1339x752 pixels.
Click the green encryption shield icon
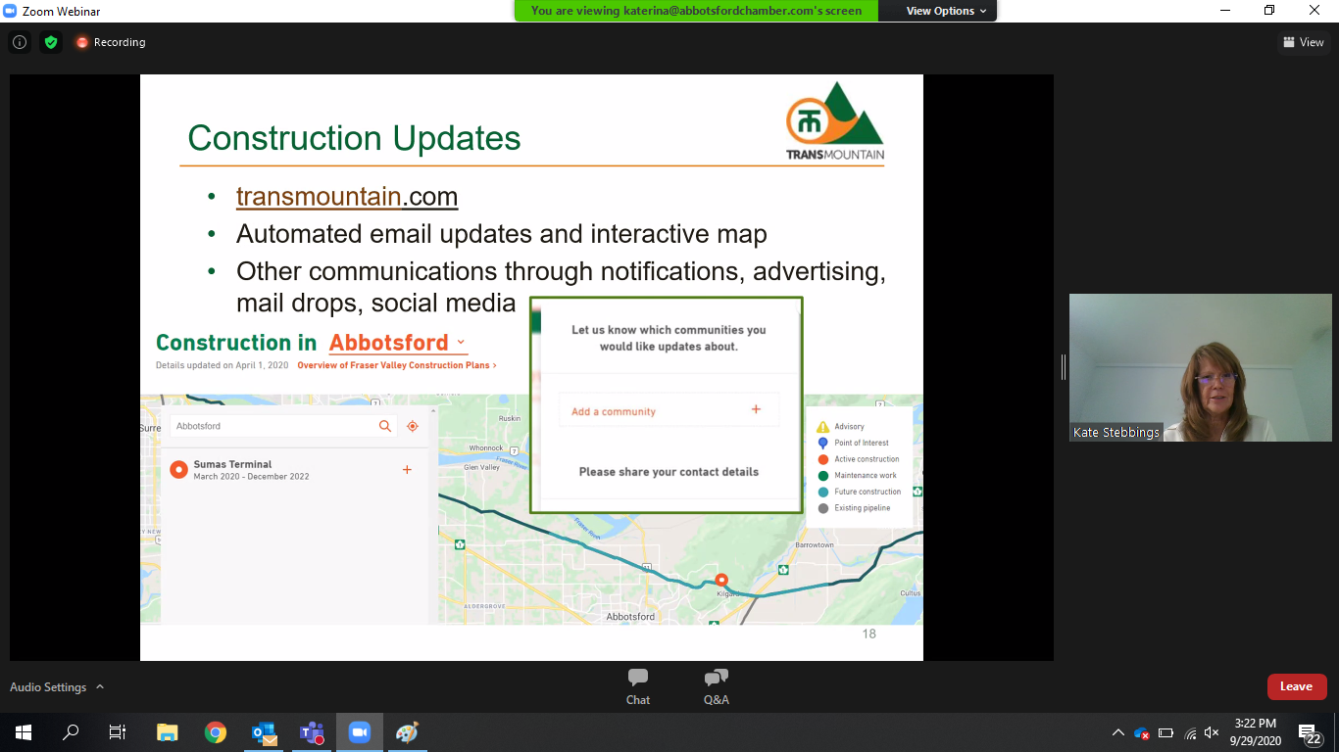point(51,42)
